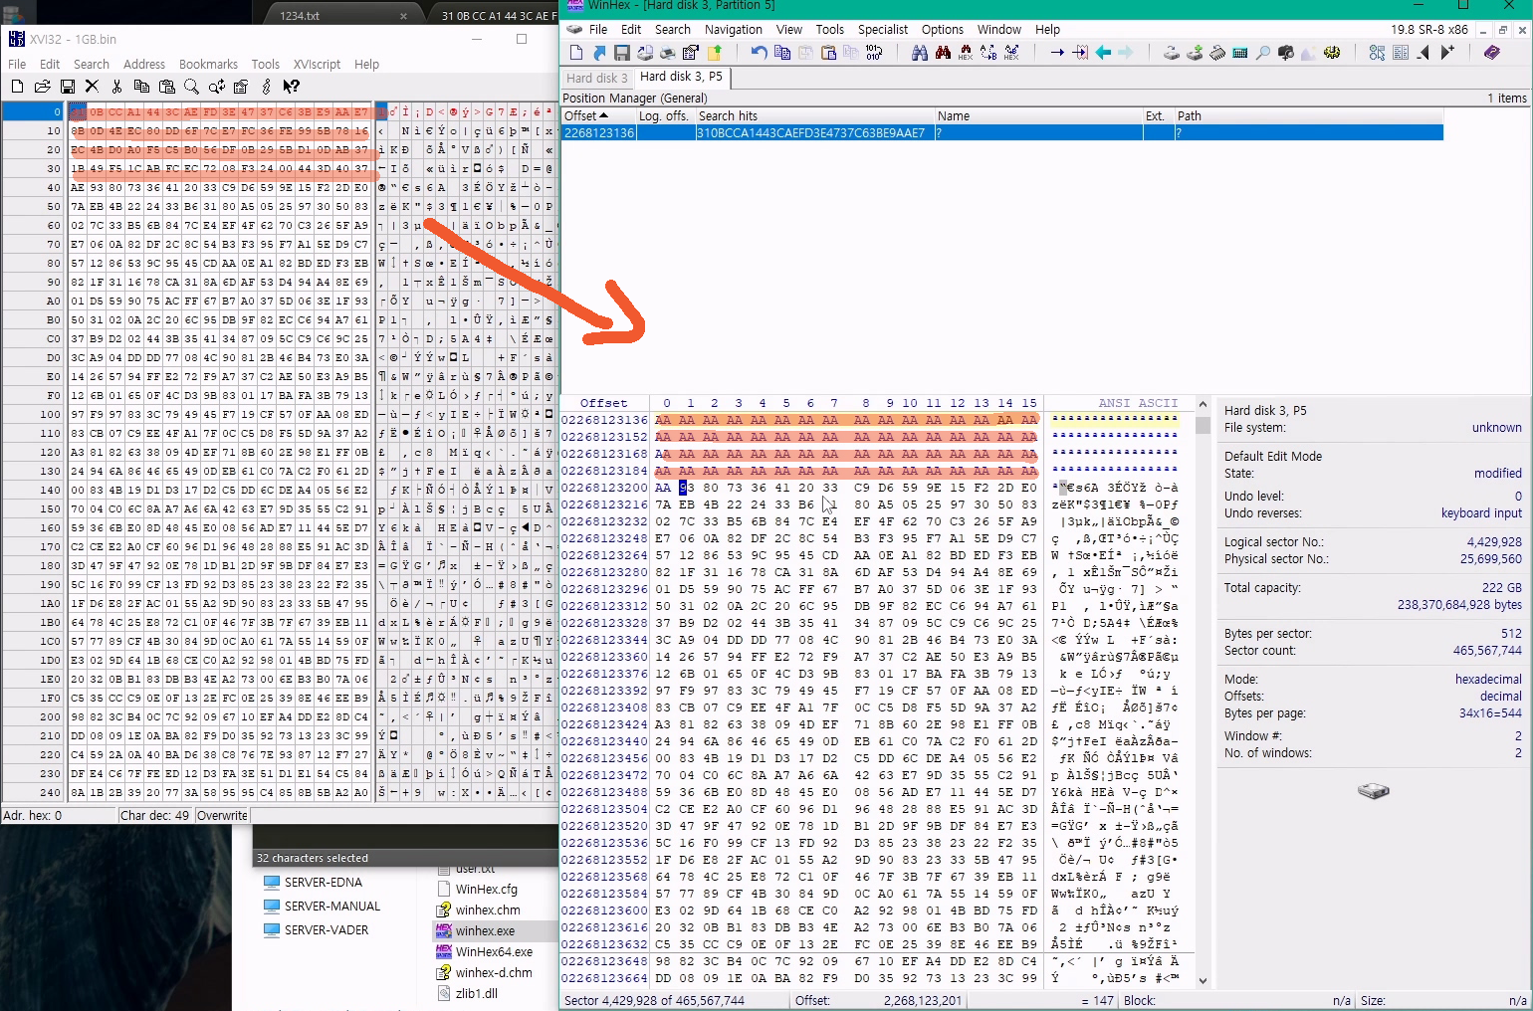This screenshot has height=1011, width=1533.
Task: Click the blue Back arrow in WinHex toolbar
Action: tap(1103, 53)
